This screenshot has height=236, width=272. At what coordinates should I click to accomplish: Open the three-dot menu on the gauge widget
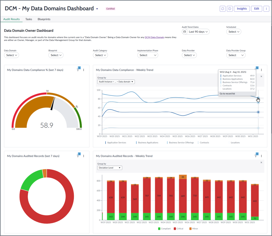tap(84, 70)
